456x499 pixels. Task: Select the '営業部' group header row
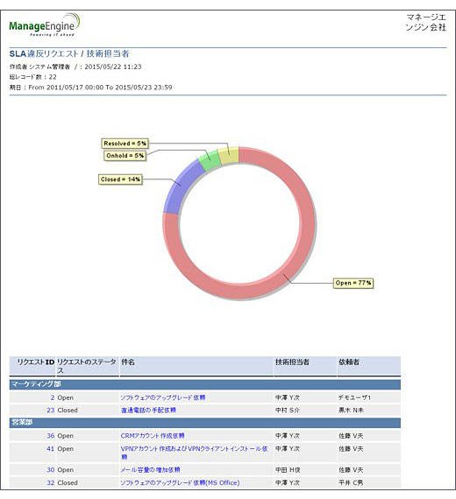[204, 423]
